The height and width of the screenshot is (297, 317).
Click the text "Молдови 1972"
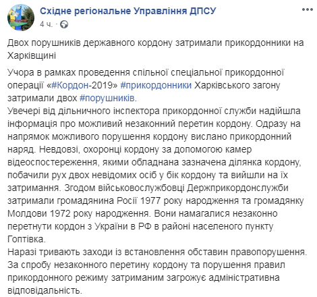[x=39, y=213]
